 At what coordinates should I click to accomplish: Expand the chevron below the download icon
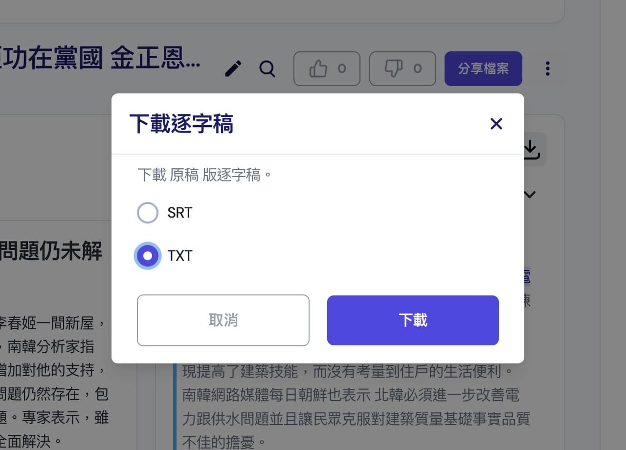tap(530, 195)
